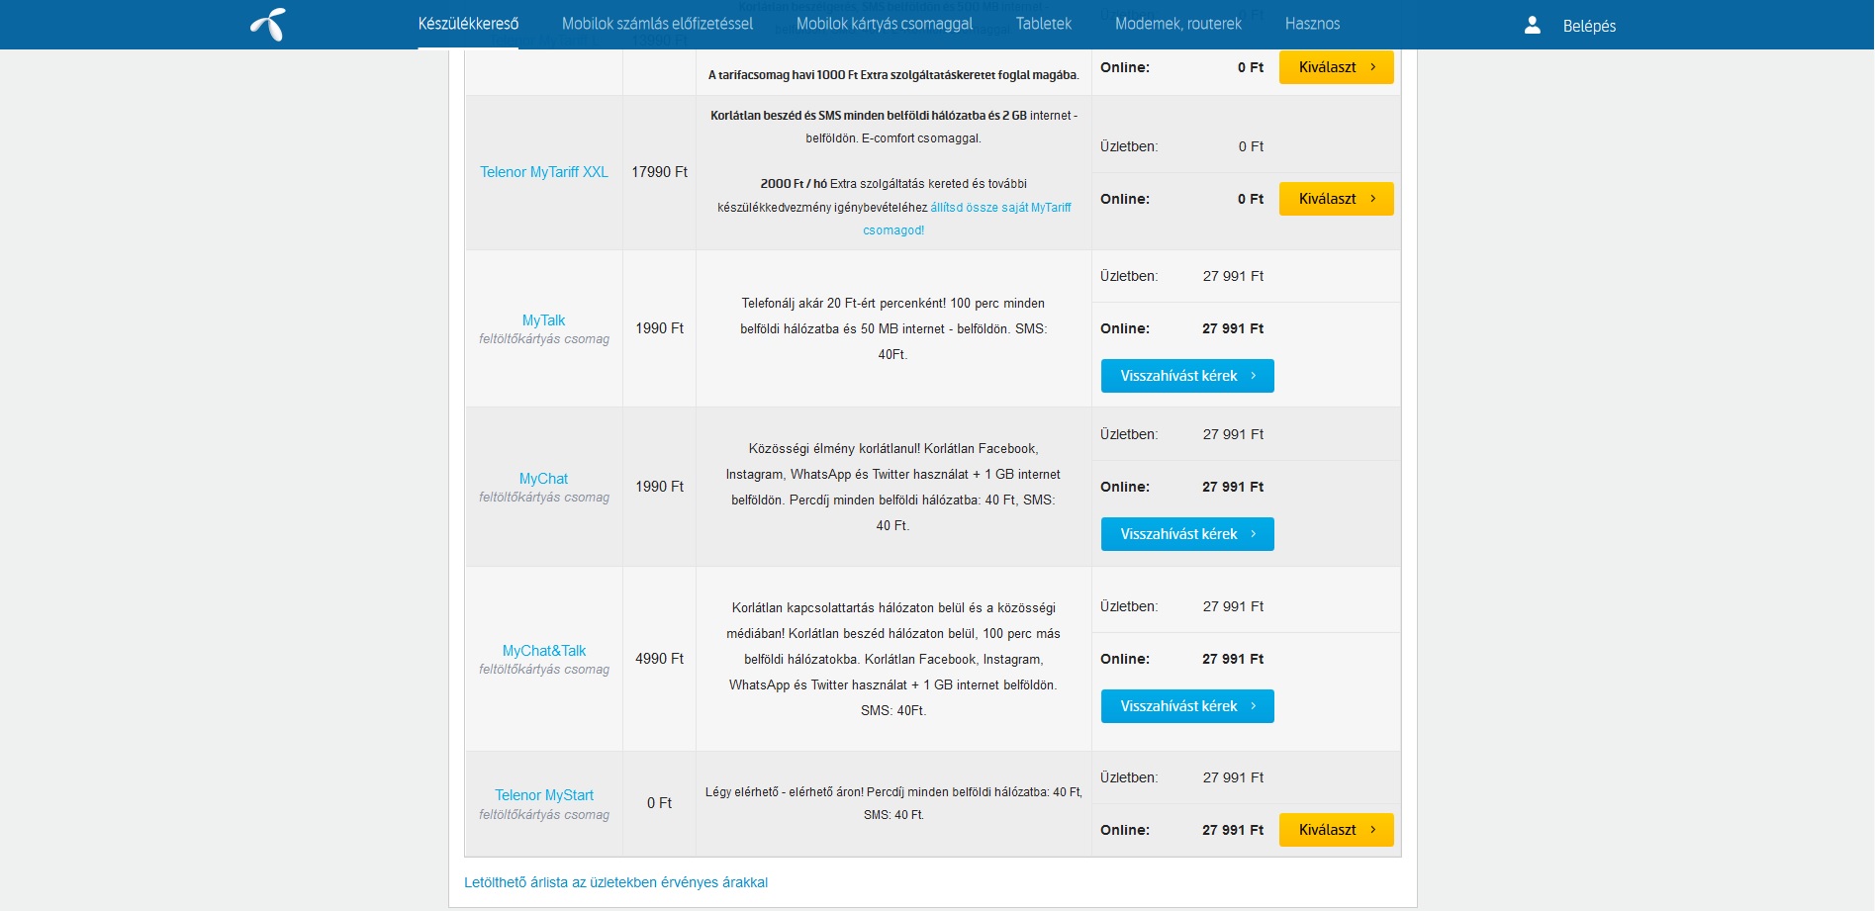Click 'állítsd össze saját MyTariff csomagod!' link
This screenshot has height=911, width=1875.
pyautogui.click(x=1000, y=208)
